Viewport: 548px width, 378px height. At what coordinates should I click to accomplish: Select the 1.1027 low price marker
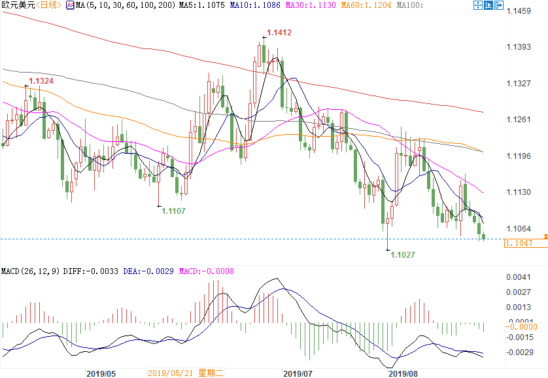(x=403, y=254)
